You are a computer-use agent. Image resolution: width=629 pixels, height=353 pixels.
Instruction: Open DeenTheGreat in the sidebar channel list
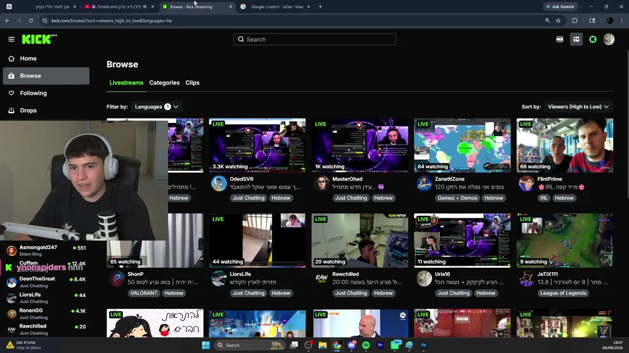coord(46,282)
